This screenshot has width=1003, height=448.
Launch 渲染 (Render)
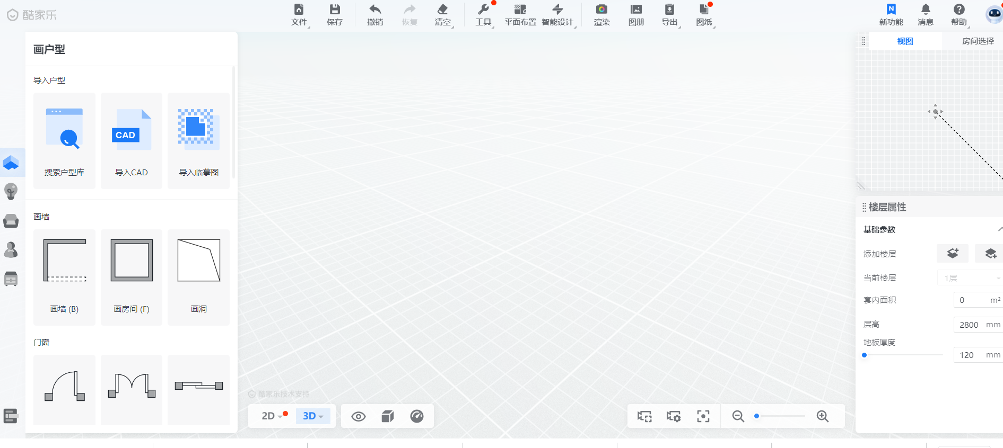[602, 15]
